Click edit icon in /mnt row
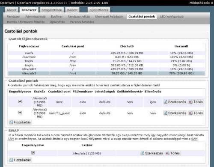 pyautogui.click(x=166, y=102)
